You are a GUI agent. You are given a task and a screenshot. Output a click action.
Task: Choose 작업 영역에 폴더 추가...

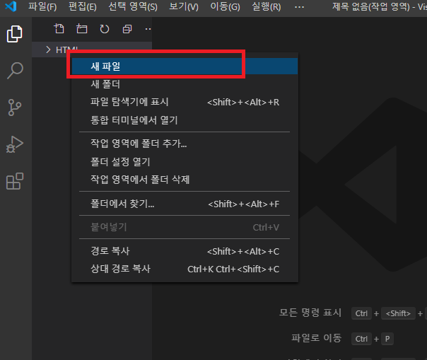(x=185, y=144)
